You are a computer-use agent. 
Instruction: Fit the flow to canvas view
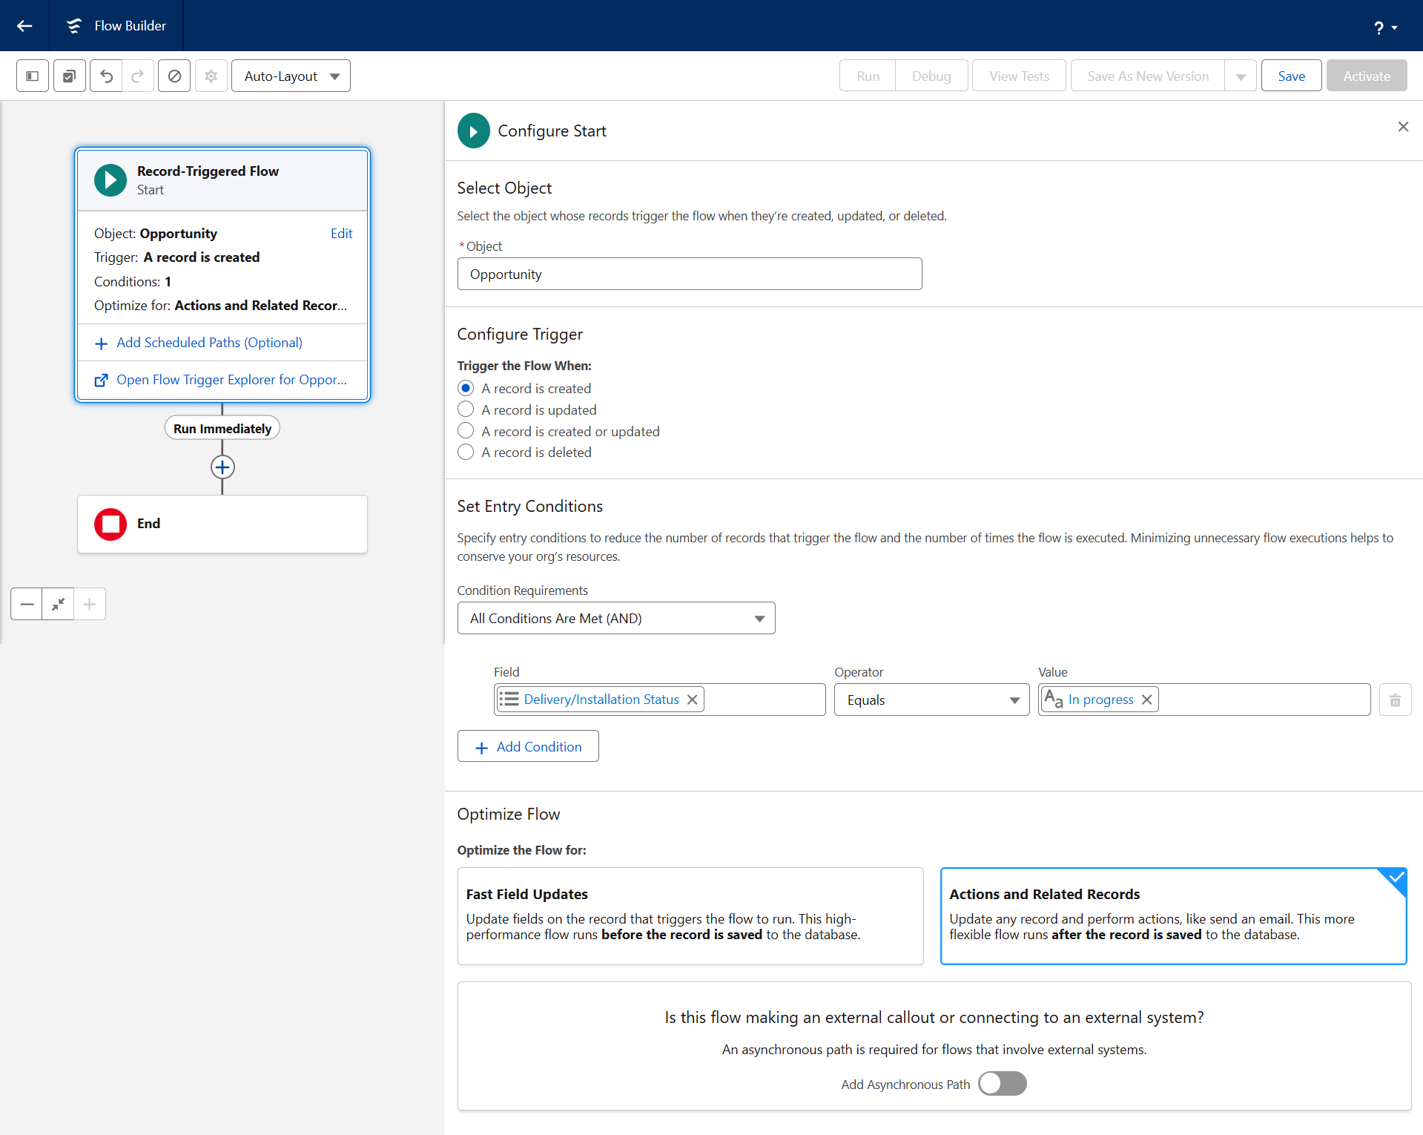[x=58, y=604]
